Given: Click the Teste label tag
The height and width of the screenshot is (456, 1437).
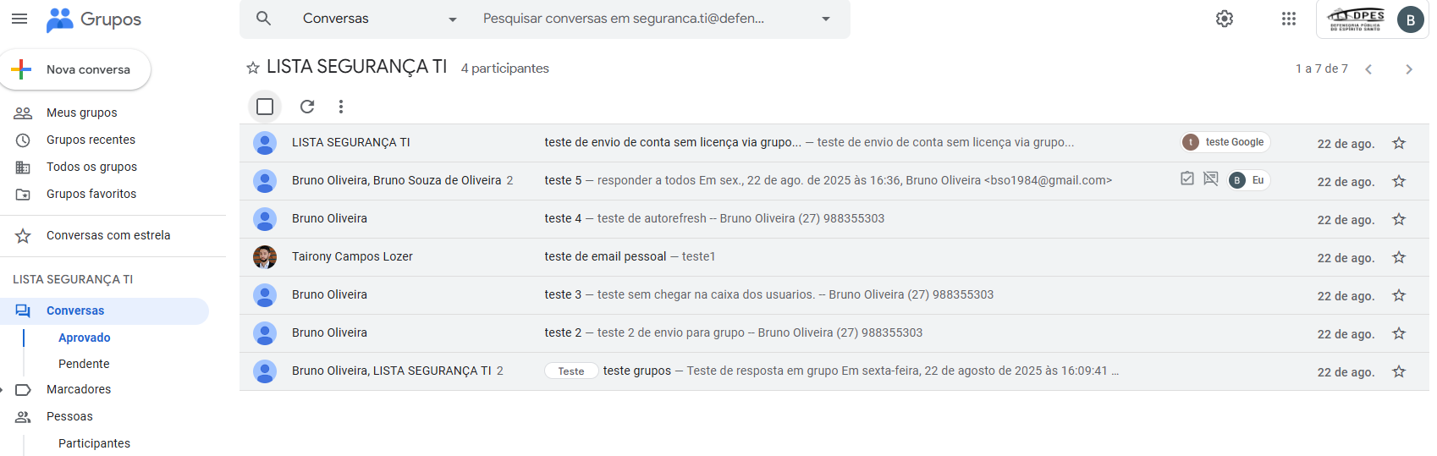Looking at the screenshot, I should (571, 371).
